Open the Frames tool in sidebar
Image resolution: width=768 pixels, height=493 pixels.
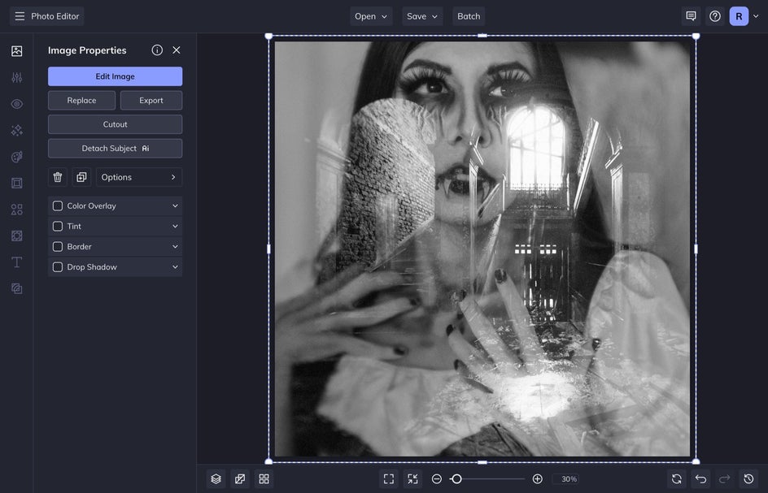click(16, 184)
